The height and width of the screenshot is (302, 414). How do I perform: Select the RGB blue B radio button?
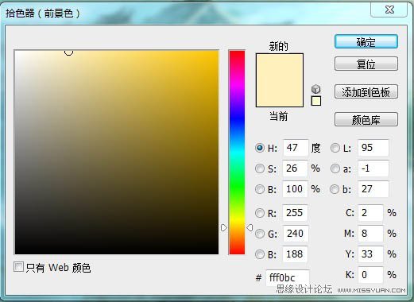260,254
